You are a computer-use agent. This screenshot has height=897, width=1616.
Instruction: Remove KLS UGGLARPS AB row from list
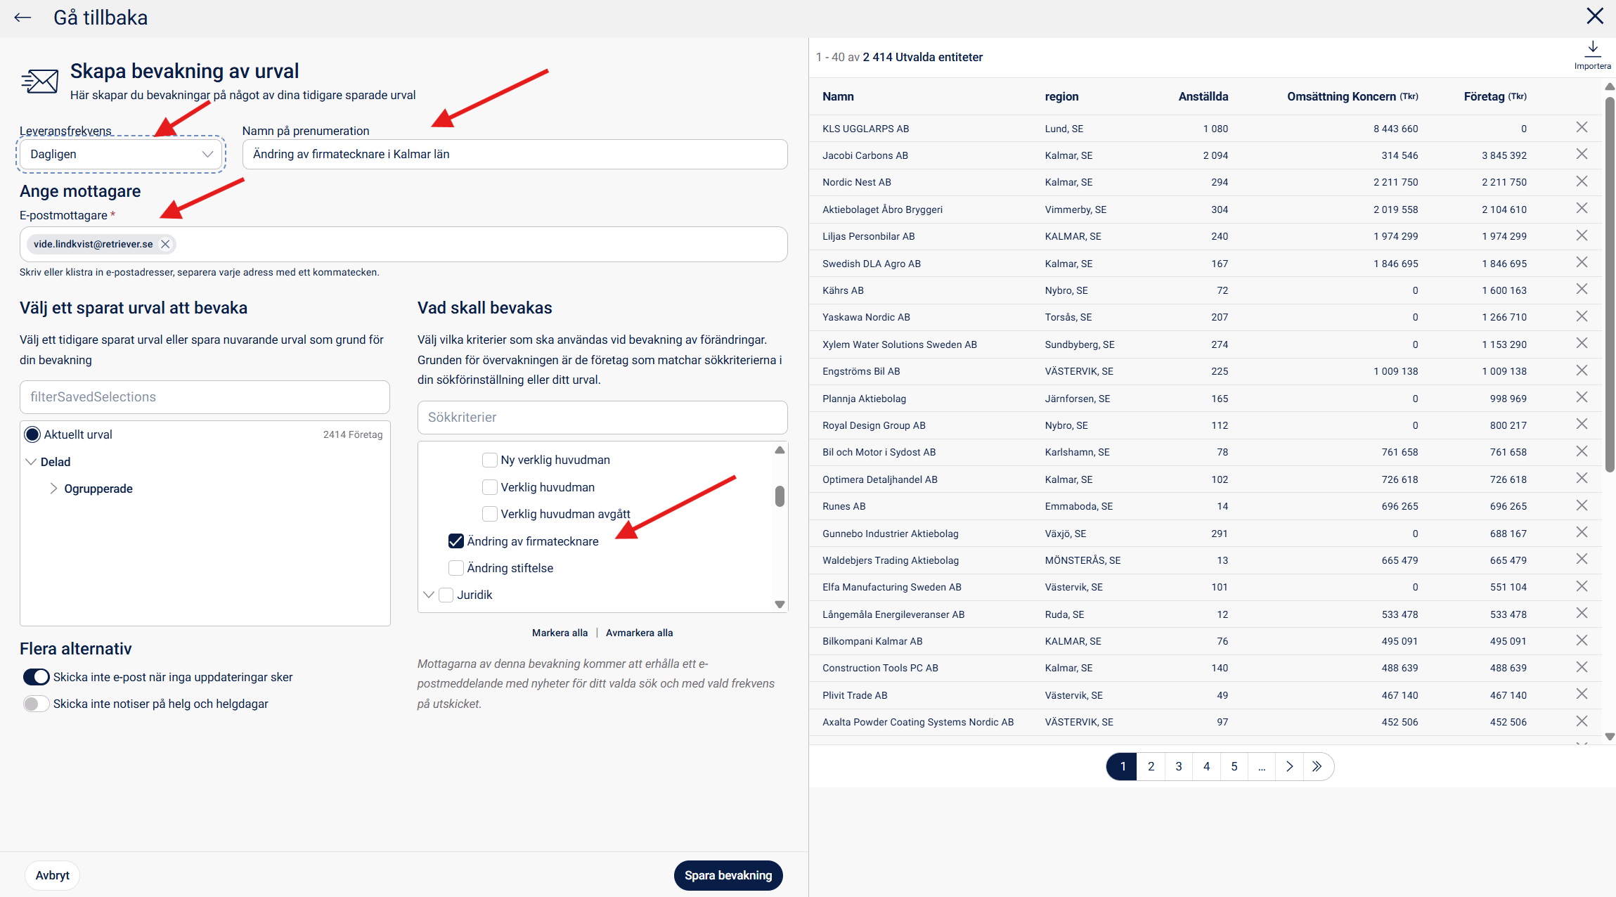(x=1582, y=127)
